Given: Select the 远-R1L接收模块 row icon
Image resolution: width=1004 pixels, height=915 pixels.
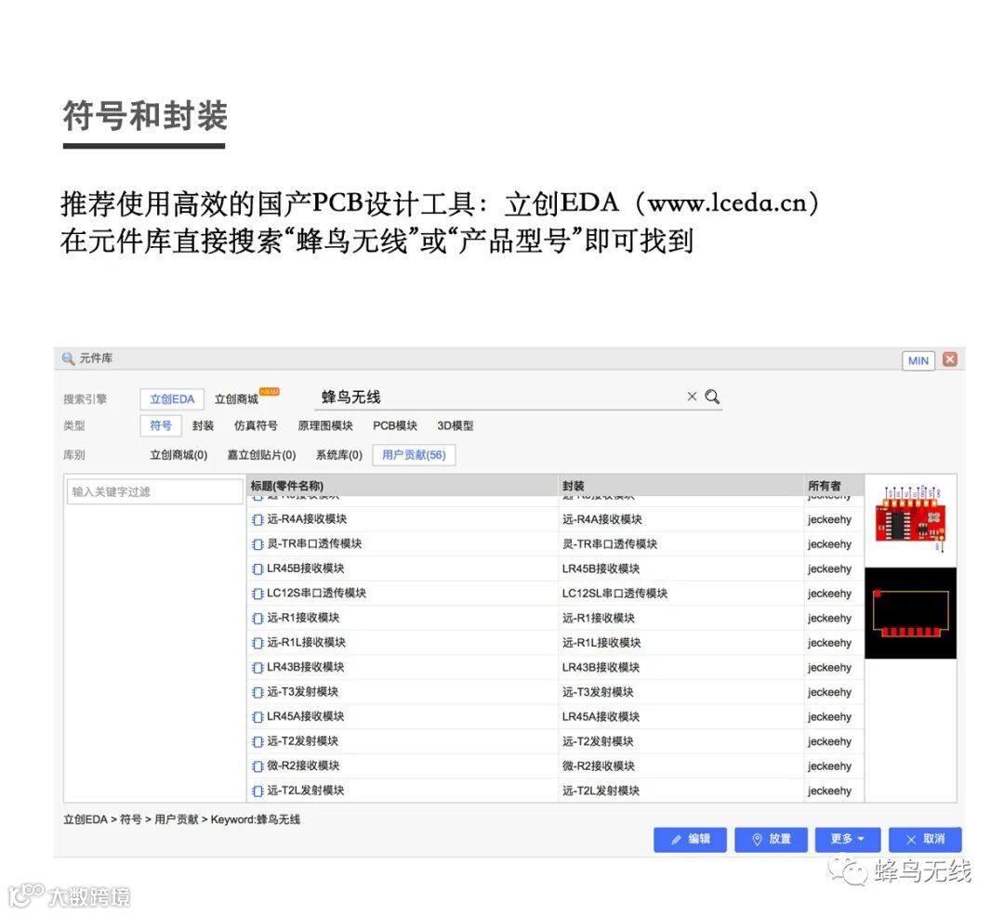Looking at the screenshot, I should point(258,643).
